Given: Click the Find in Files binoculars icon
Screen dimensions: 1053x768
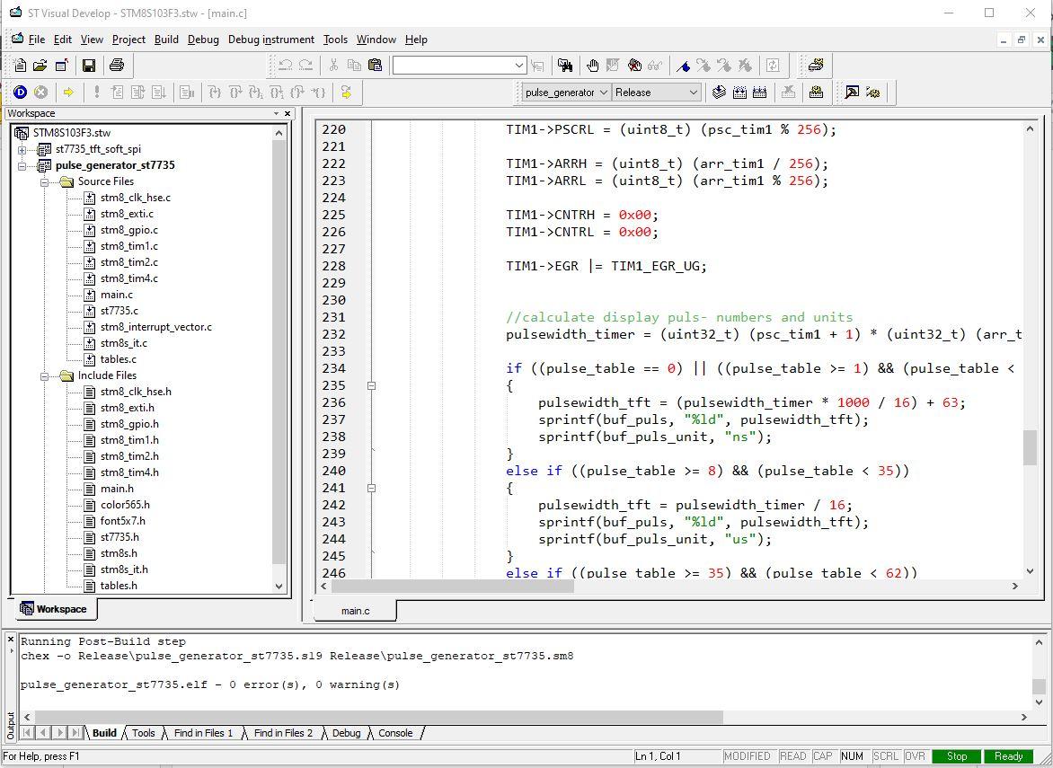Looking at the screenshot, I should (564, 65).
